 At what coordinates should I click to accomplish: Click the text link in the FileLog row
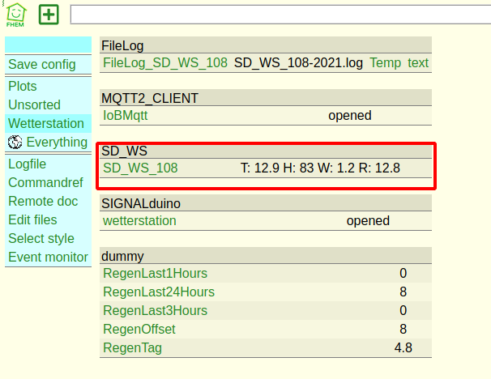coord(418,62)
